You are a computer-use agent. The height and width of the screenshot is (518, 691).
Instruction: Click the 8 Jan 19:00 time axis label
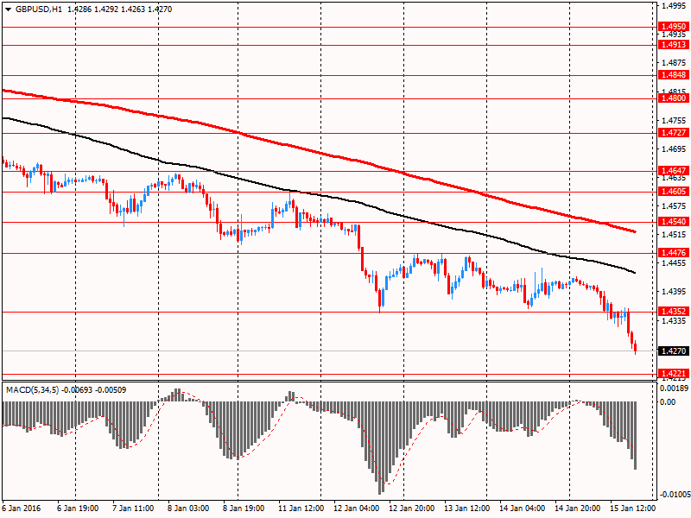244,509
